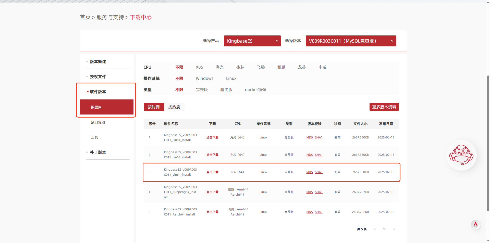This screenshot has width=490, height=243.
Task: Open 补丁版本 in the sidebar
Action: point(98,152)
